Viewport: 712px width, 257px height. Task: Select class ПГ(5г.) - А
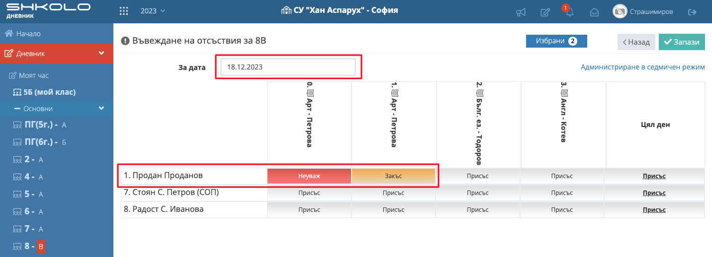coord(39,125)
